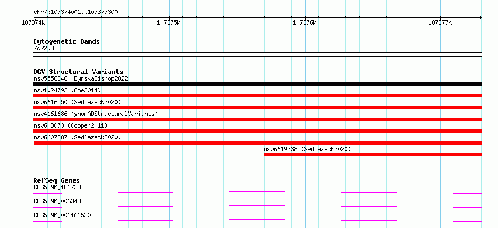Click the red bar under nsv608073
The height and width of the screenshot is (228, 498).
257,131
